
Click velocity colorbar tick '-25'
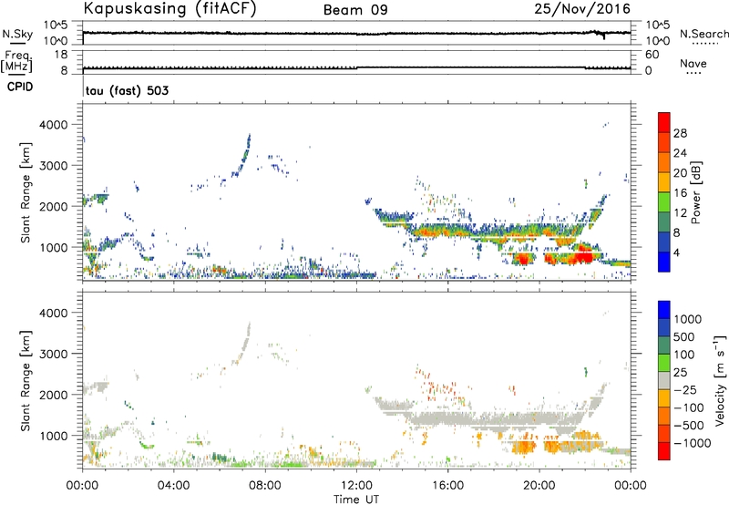pos(685,389)
